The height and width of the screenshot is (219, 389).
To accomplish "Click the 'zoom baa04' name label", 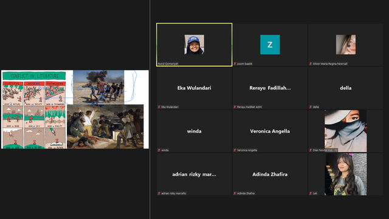I will click(x=244, y=64).
